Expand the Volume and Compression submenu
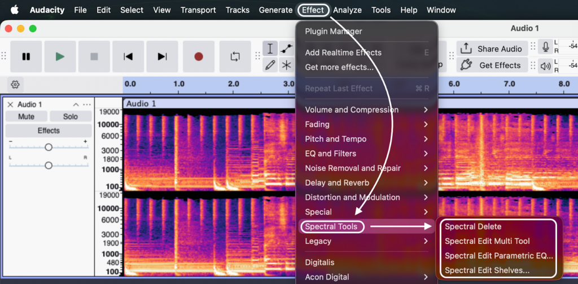Viewport: 578px width, 284px height. [x=352, y=110]
